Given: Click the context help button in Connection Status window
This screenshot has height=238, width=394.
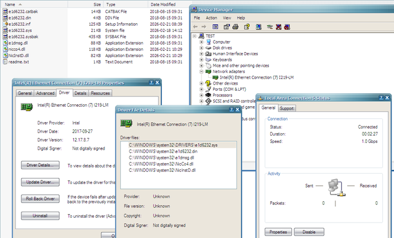Looking at the screenshot, I should tap(381, 98).
